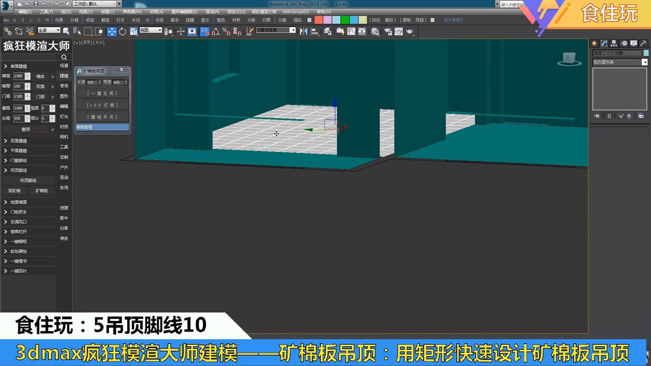
Task: Click the 一键生成 button
Action: click(102, 94)
